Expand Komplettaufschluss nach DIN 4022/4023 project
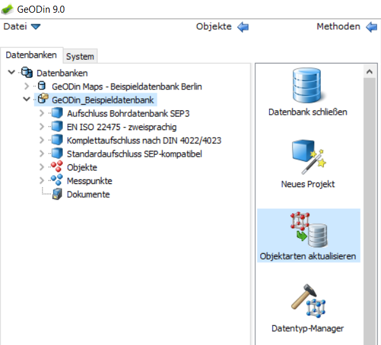 tap(41, 140)
